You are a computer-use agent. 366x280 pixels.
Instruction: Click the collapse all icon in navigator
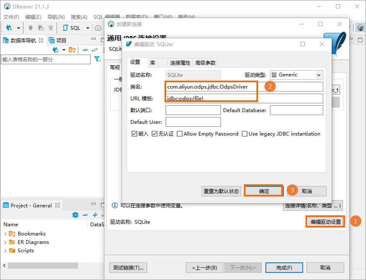tap(86, 49)
